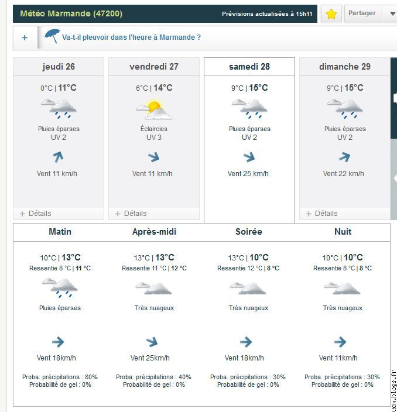Click the rain cloud icon under Matin
397x412 pixels.
coord(60,288)
